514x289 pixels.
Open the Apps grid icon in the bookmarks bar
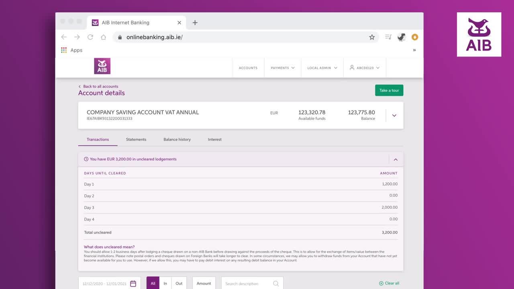pyautogui.click(x=64, y=50)
